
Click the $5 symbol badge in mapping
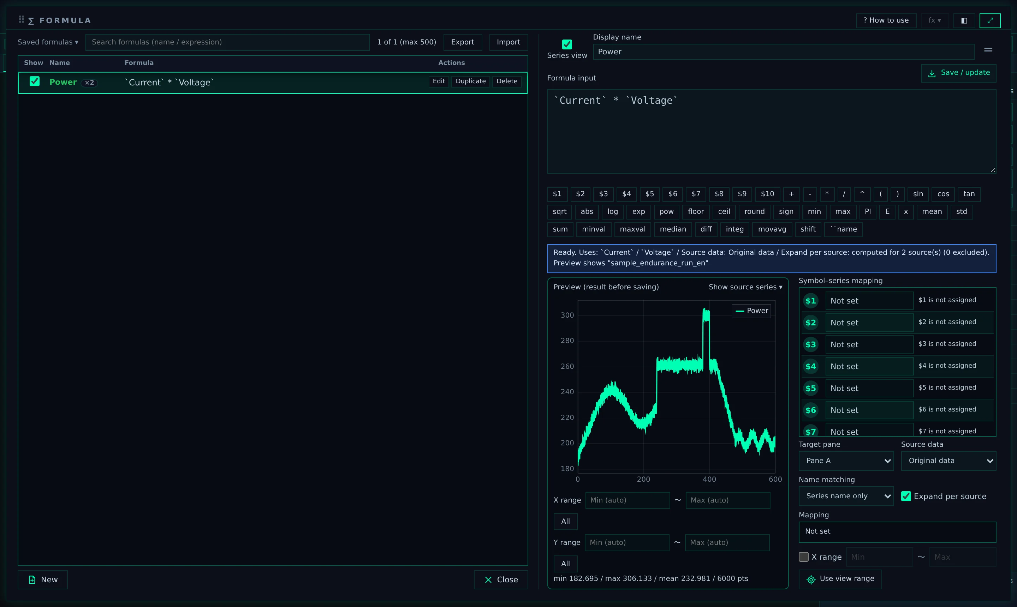pyautogui.click(x=810, y=388)
